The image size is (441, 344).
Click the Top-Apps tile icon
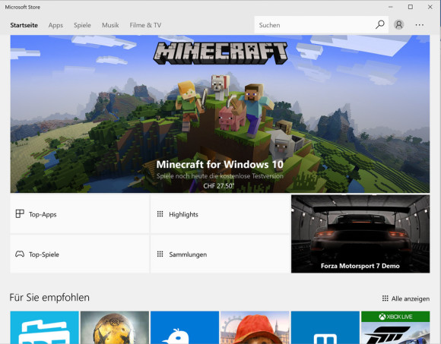coord(20,214)
